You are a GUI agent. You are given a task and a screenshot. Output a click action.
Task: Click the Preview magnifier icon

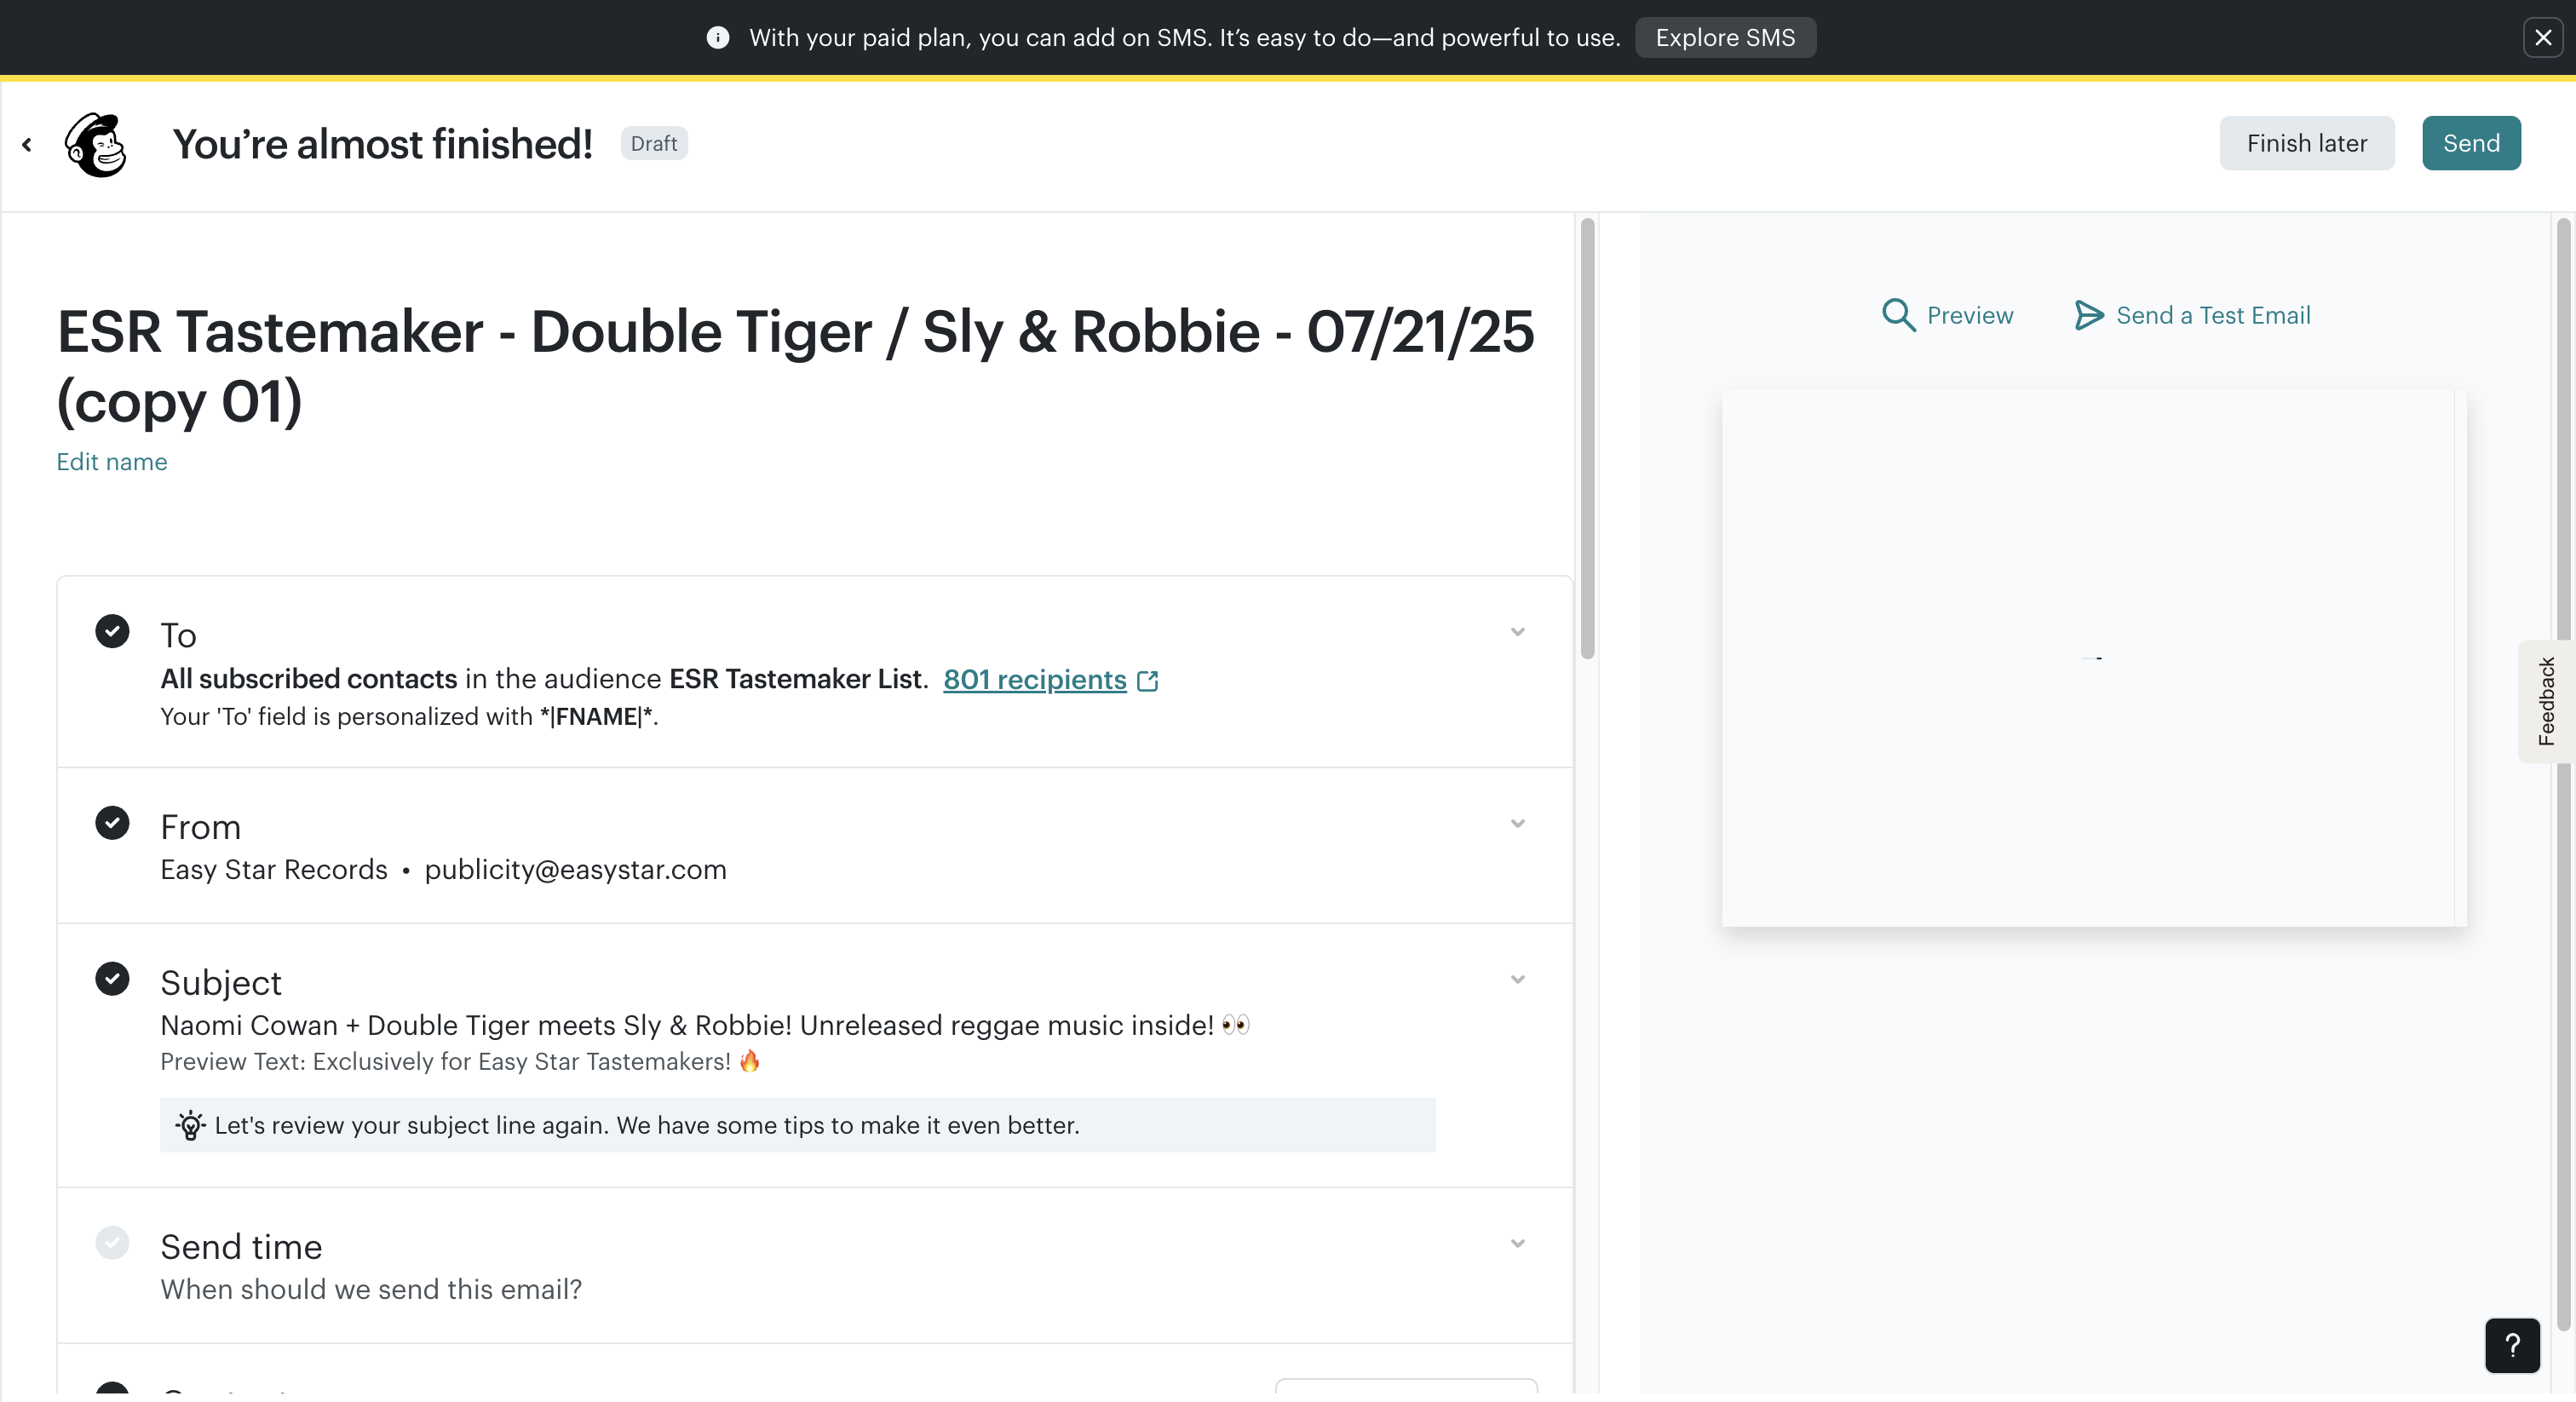[1897, 315]
